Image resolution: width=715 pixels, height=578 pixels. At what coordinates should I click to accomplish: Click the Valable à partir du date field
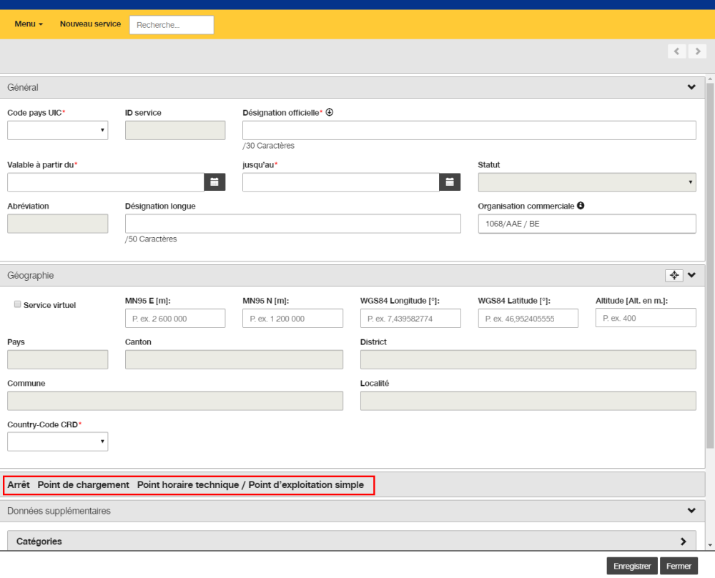point(105,182)
